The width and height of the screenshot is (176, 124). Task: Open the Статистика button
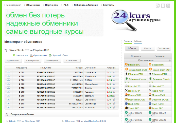(72, 60)
